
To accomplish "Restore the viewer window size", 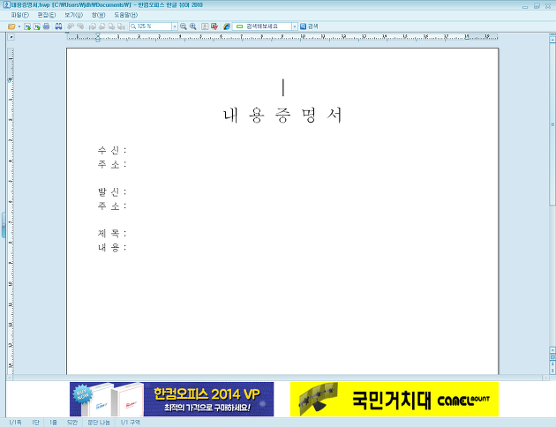I will click(x=537, y=6).
